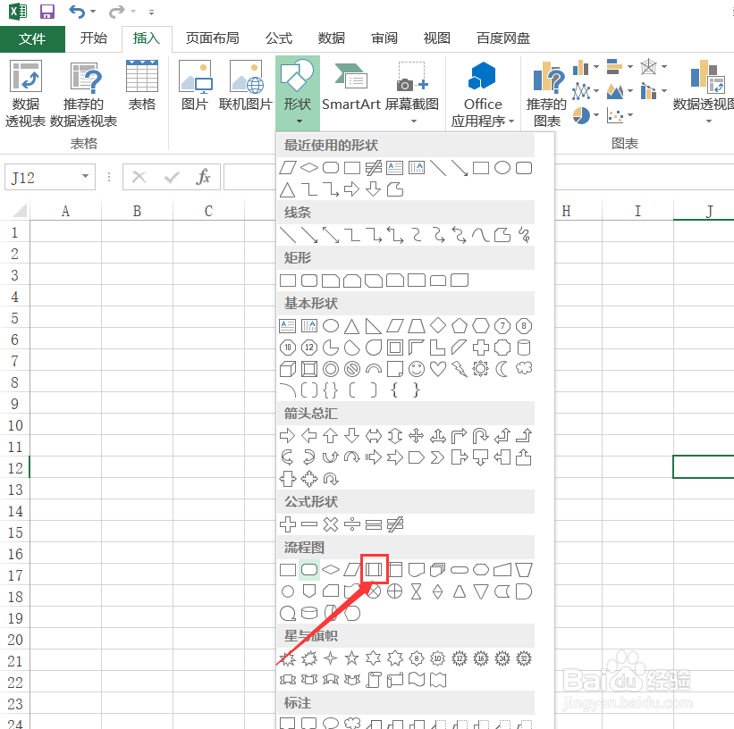This screenshot has height=729, width=734.
Task: Open the 文件 tab
Action: (32, 38)
